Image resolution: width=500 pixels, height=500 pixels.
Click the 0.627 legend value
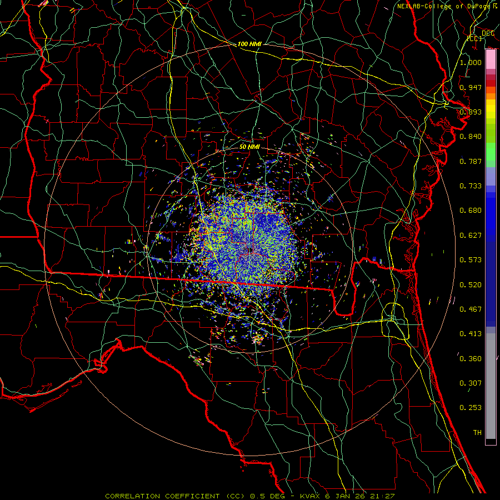pos(471,236)
